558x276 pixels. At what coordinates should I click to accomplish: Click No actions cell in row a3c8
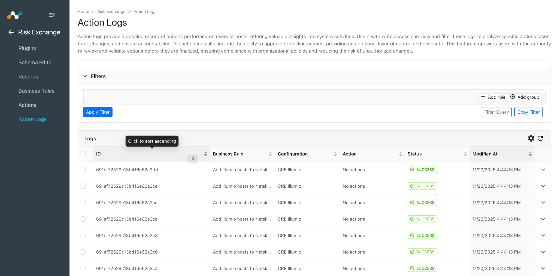(x=354, y=235)
